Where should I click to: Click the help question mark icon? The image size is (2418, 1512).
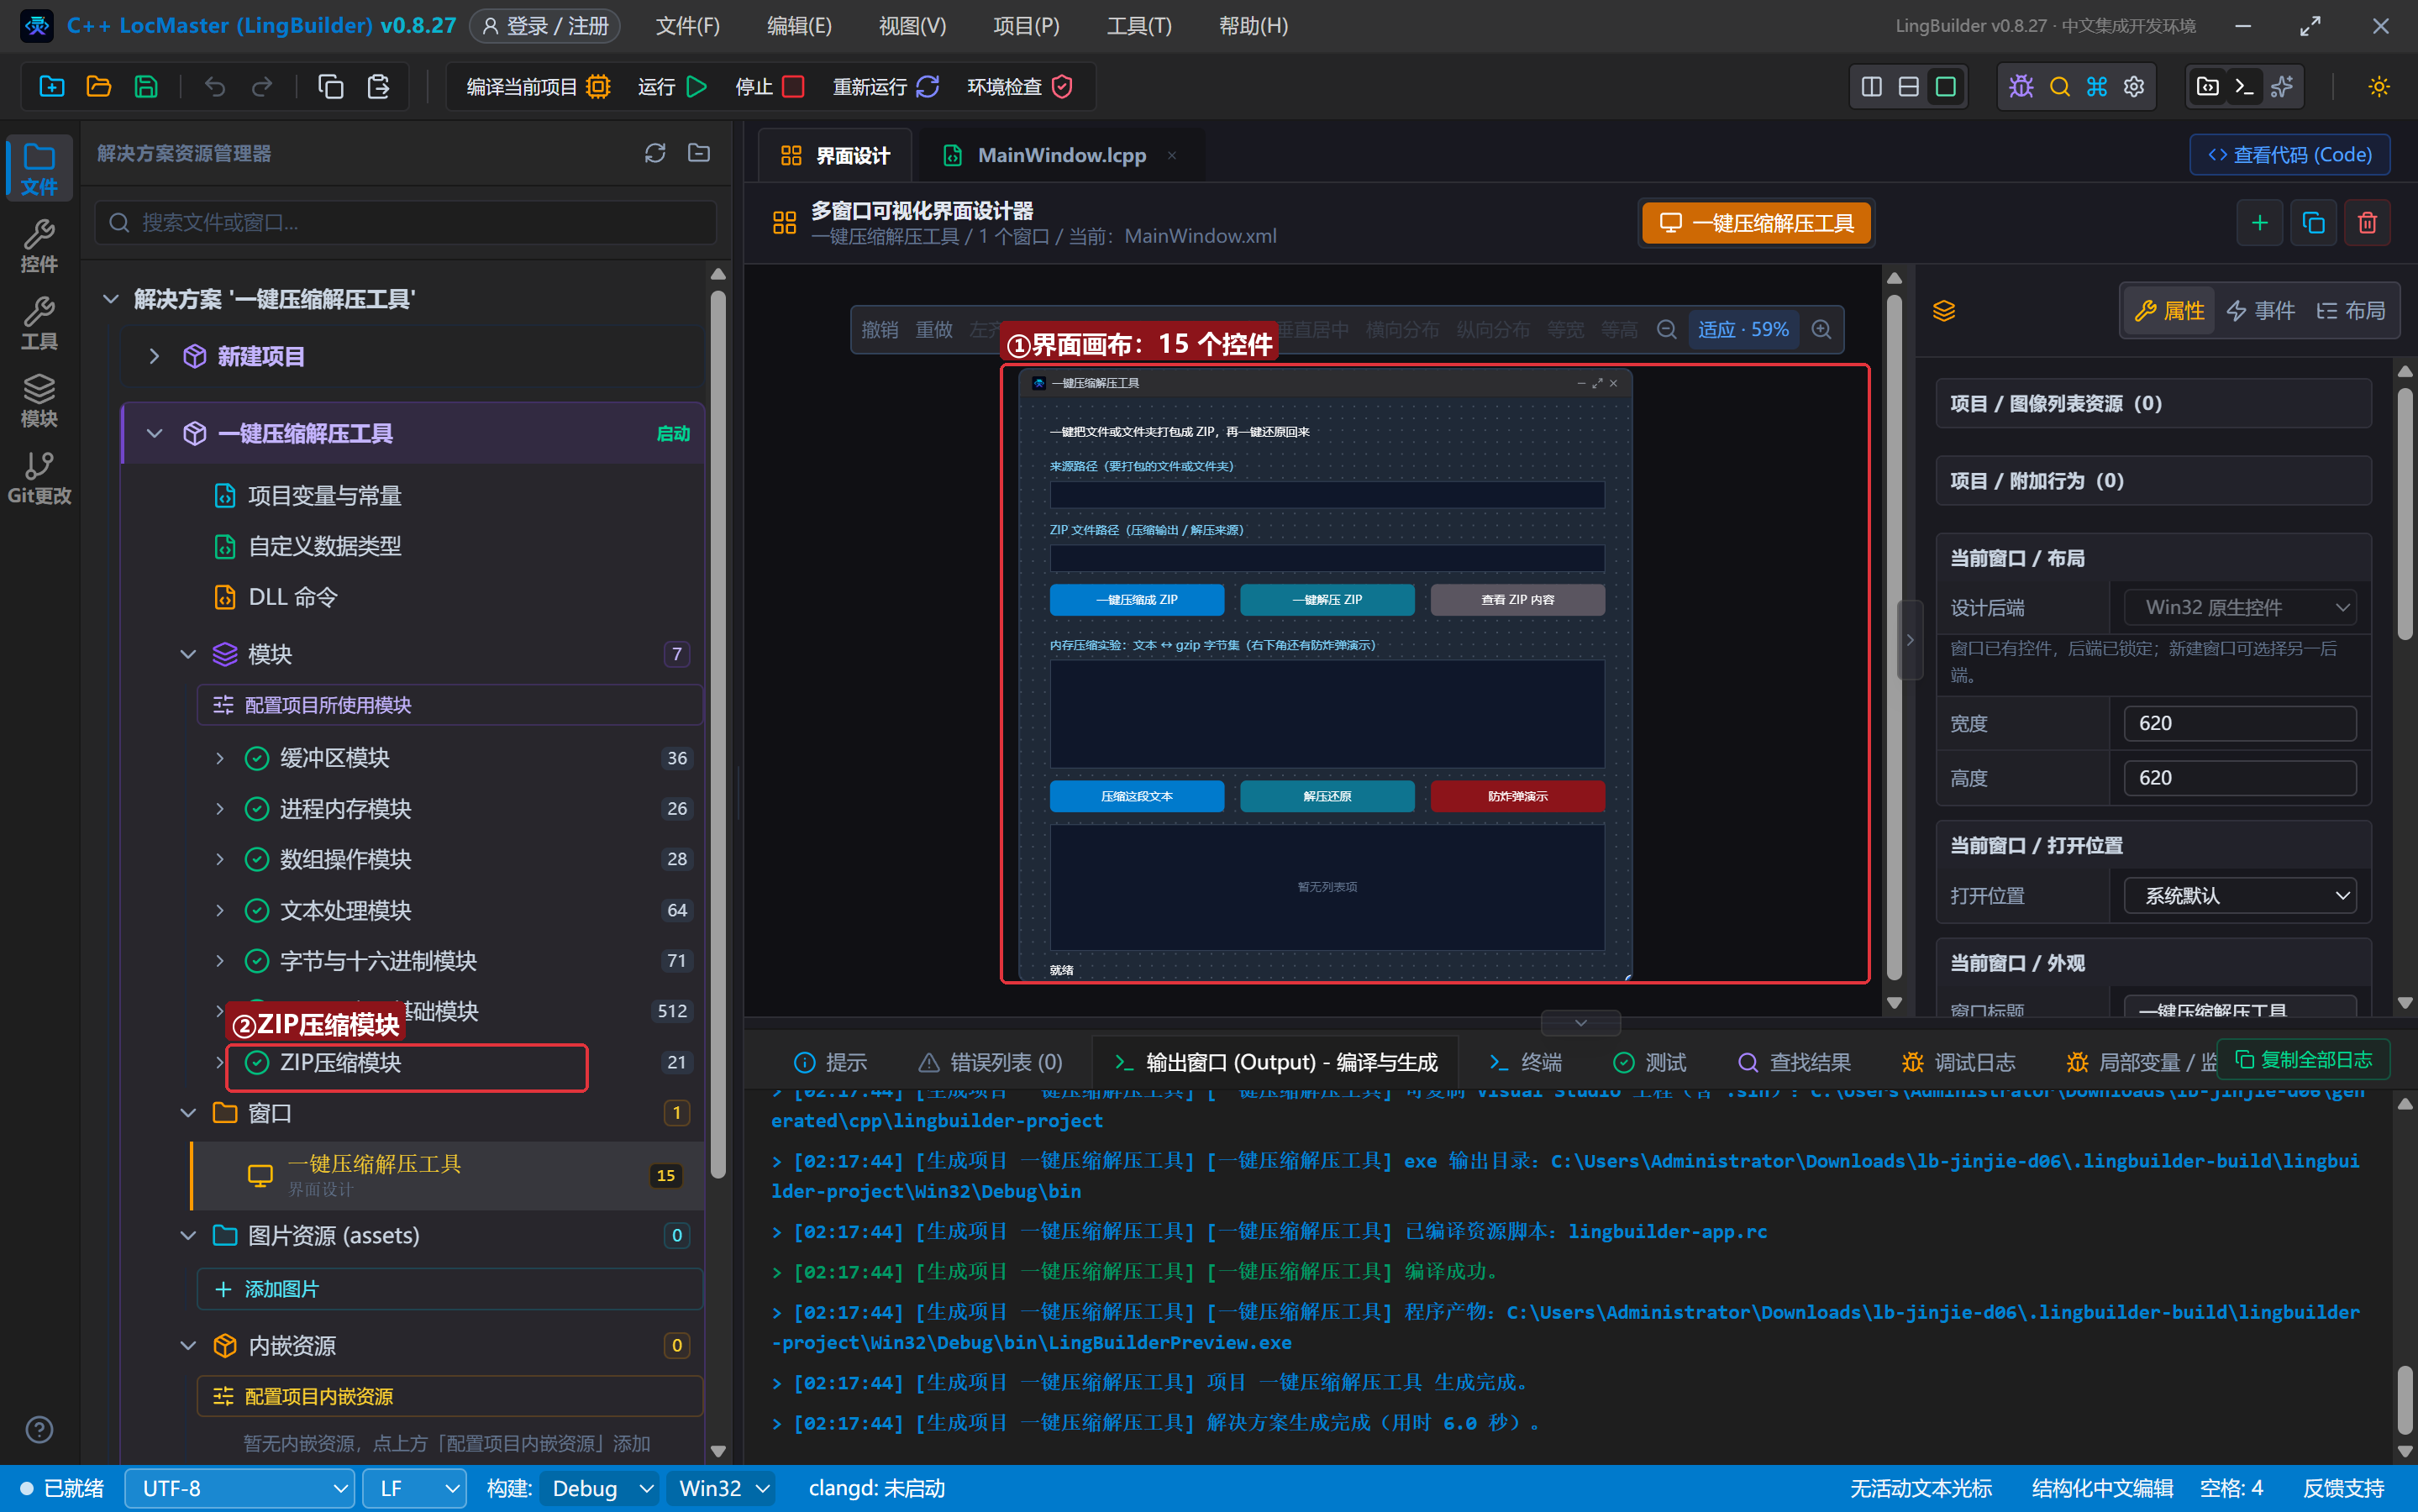pos(39,1430)
